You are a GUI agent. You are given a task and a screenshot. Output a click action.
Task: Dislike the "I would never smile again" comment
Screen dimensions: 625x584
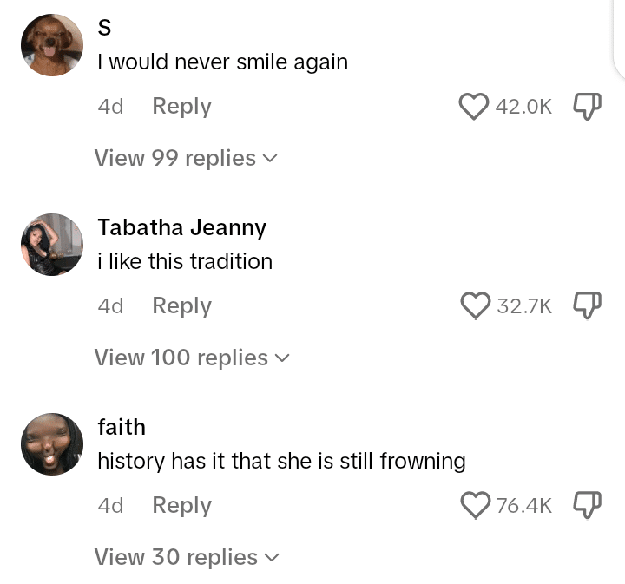588,107
